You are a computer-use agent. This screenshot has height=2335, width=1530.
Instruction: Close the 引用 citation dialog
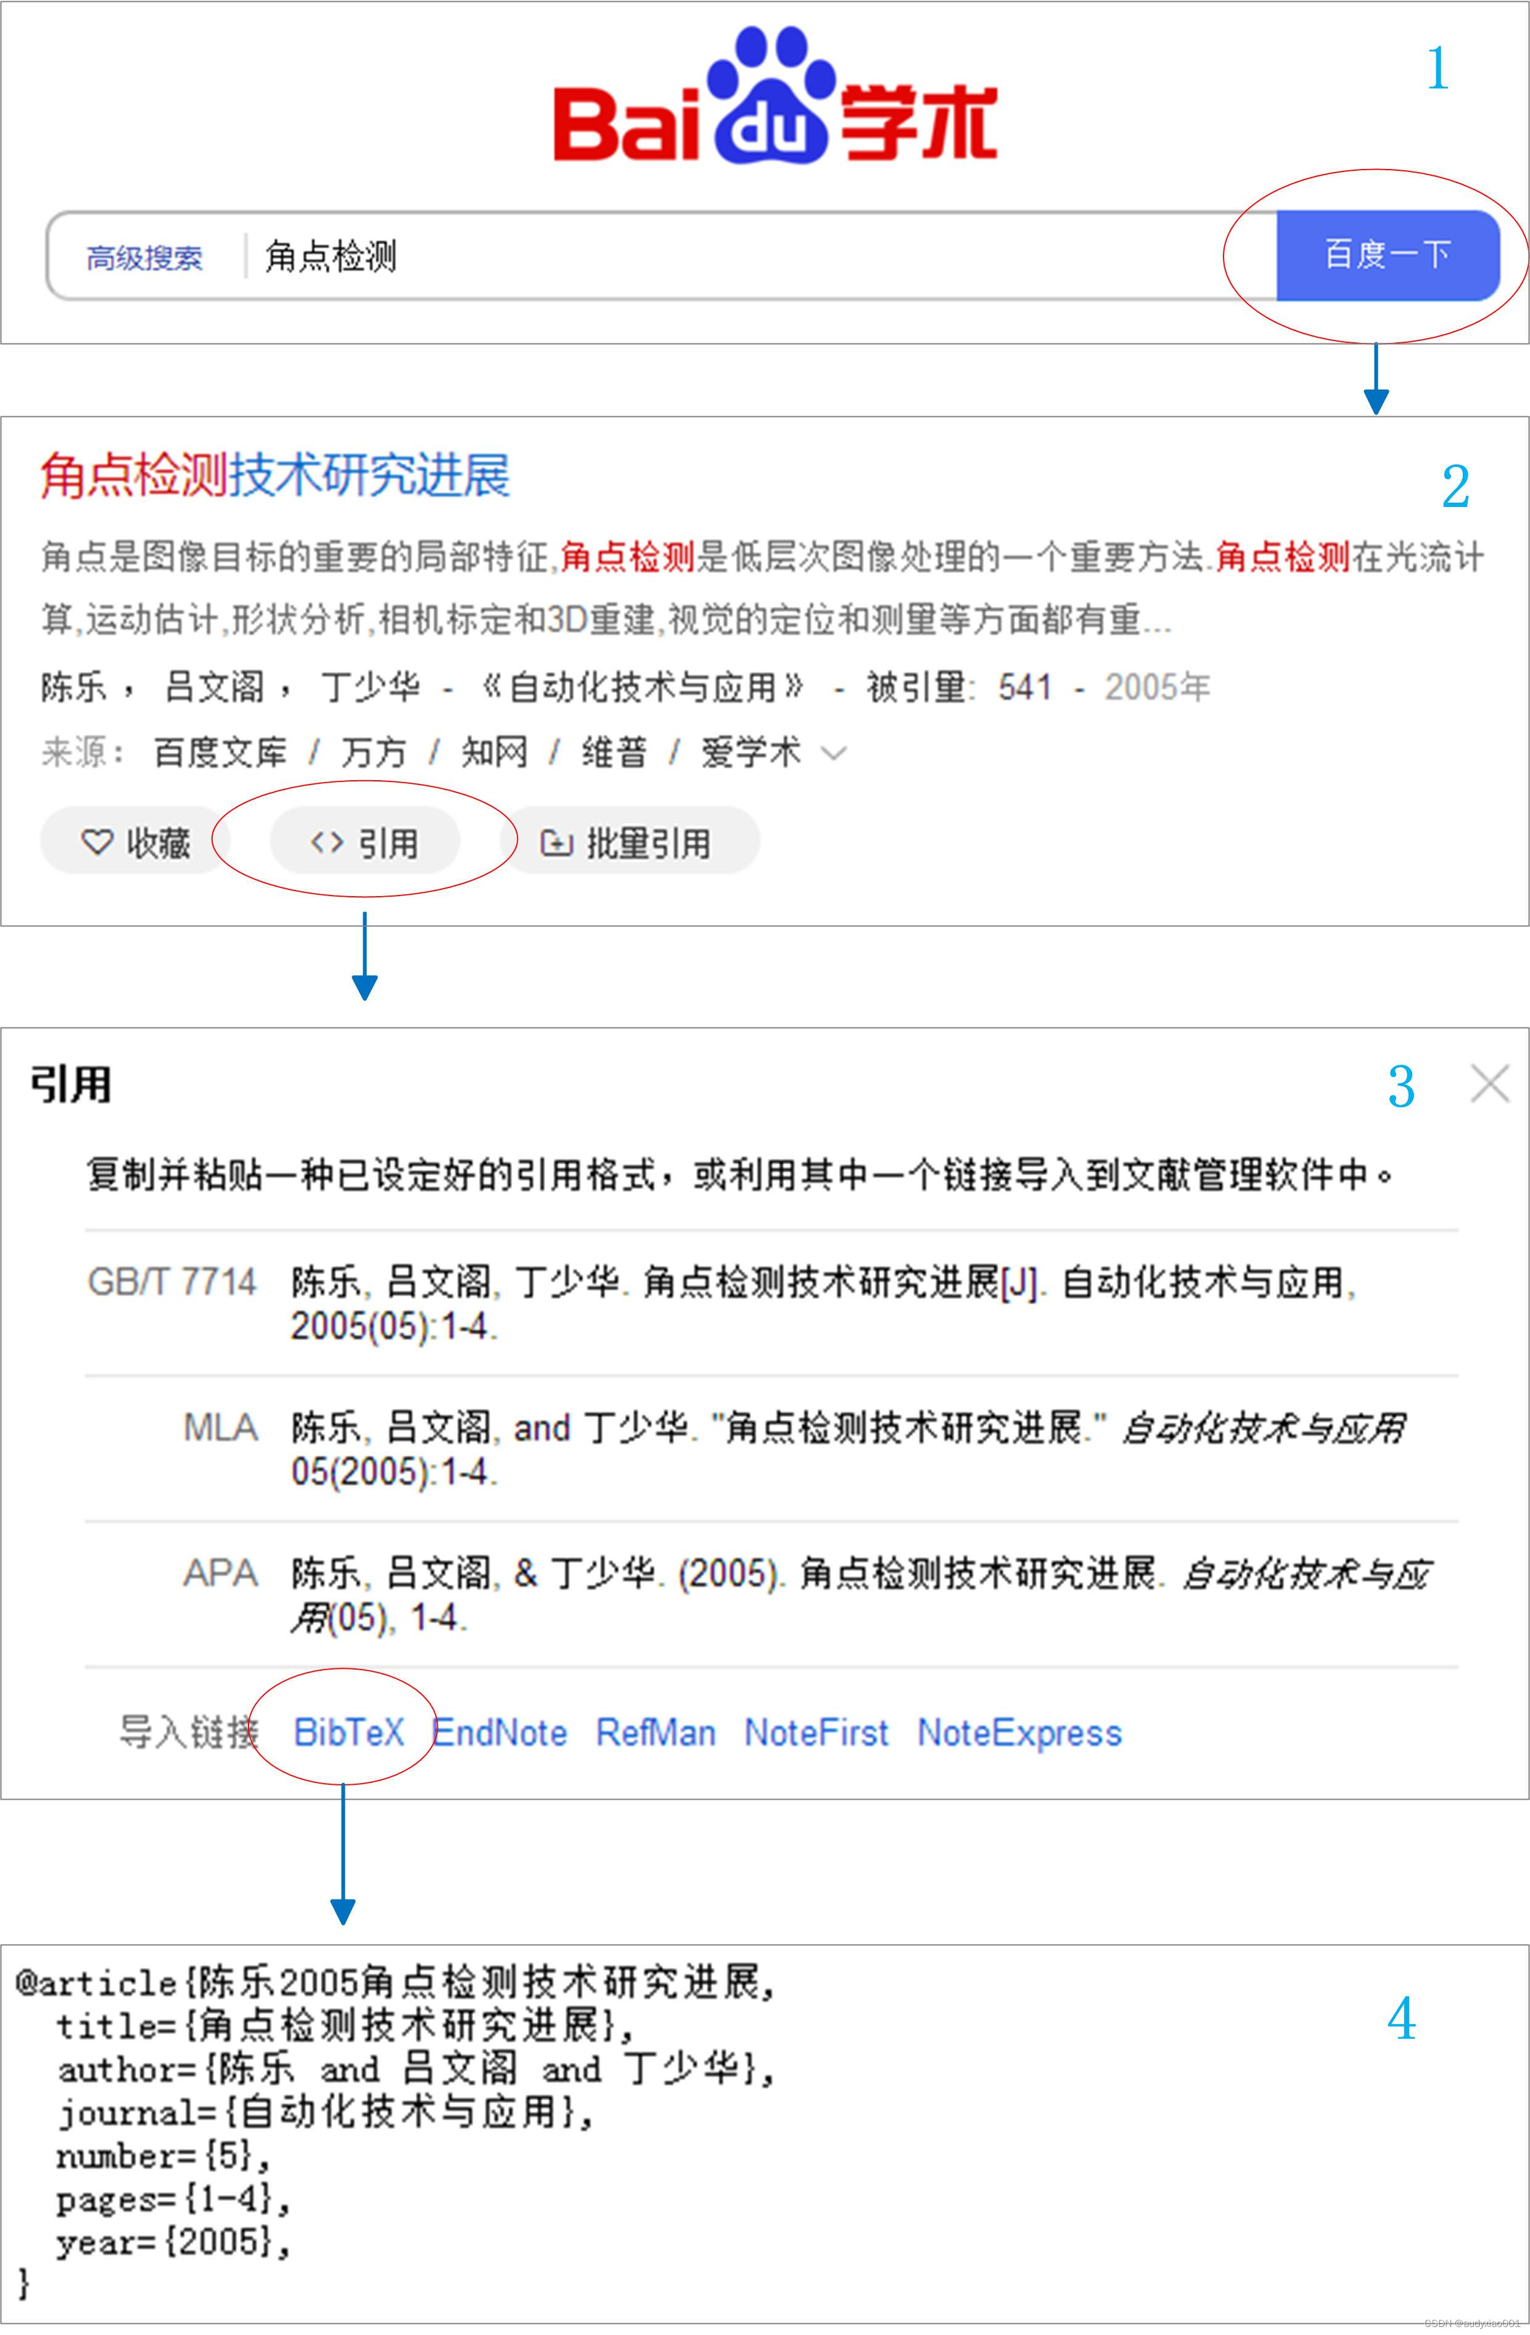tap(1489, 1084)
